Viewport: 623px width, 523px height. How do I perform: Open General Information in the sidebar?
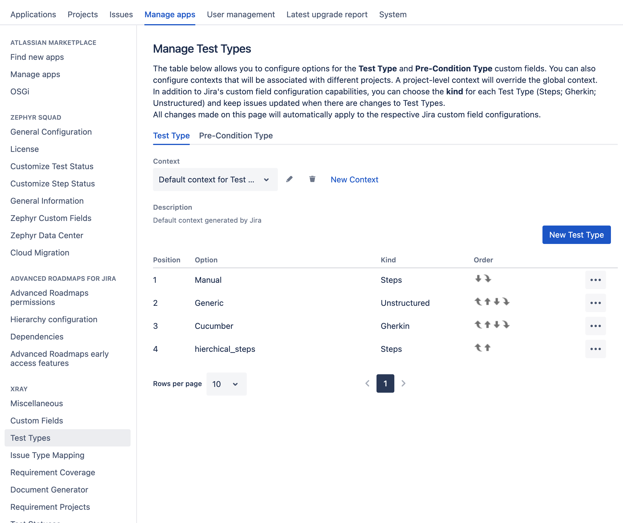point(47,201)
